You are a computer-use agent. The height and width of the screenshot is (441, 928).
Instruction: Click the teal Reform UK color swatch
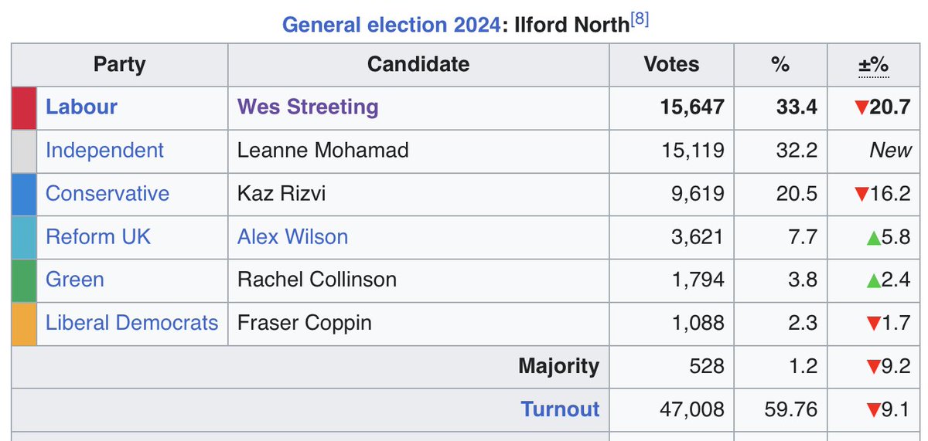[25, 237]
